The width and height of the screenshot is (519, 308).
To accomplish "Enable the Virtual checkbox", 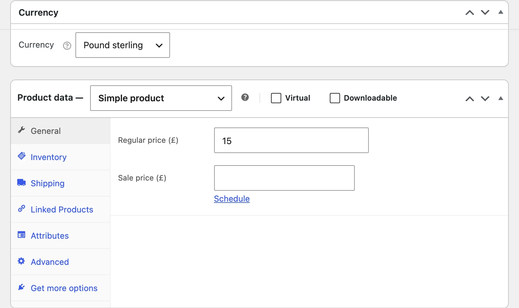I will [x=276, y=98].
